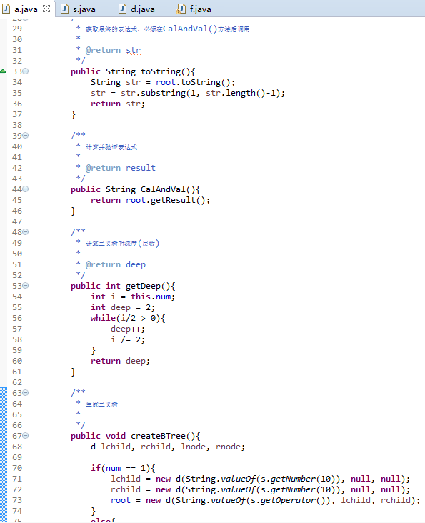Click the variable declaration 'd lchild, rchild, lnode, rnode;'
This screenshot has height=523, width=425.
tap(168, 447)
